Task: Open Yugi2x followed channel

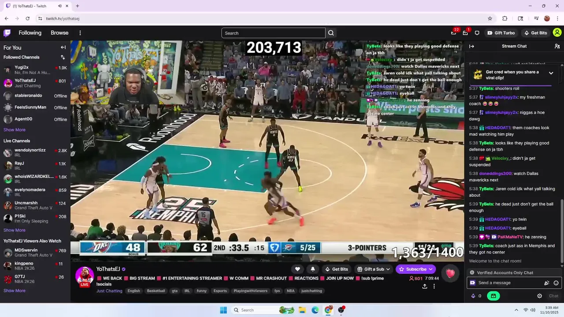Action: click(x=35, y=70)
